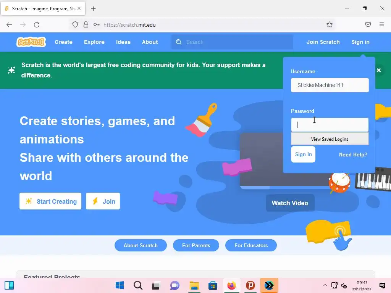Viewport: 391px width, 293px height.
Task: Open the Firefox hamburger menu
Action: pyautogui.click(x=382, y=24)
